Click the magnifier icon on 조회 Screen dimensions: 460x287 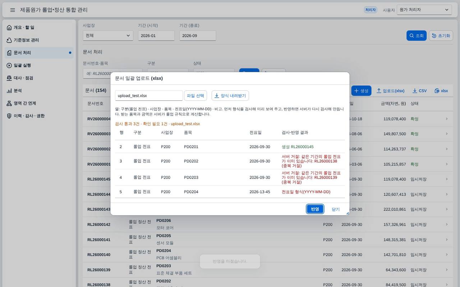[411, 36]
